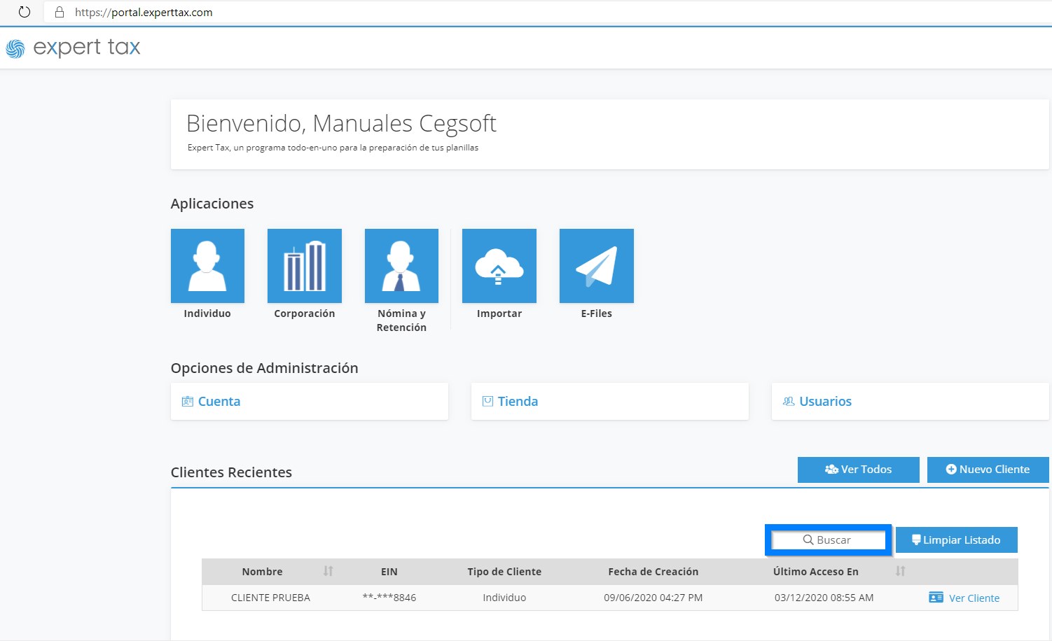Click the Individuo client type cell
Viewport: 1052px width, 641px height.
click(x=504, y=598)
